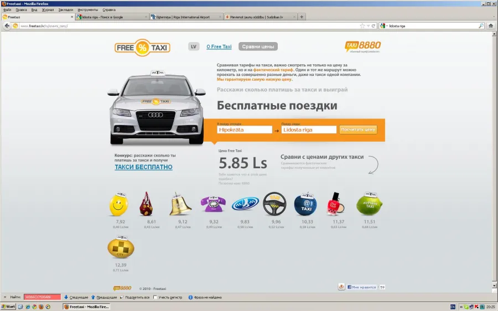Screen dimensions: 498x311
Task: Toggle 'Подсветить все' highlight all
Action: (x=134, y=297)
